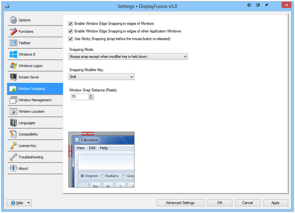
Task: Expand the Help button dropdown arrow
Action: [29, 203]
